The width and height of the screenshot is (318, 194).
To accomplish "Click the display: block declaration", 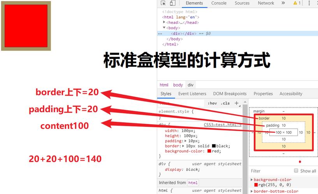I will (x=183, y=170).
